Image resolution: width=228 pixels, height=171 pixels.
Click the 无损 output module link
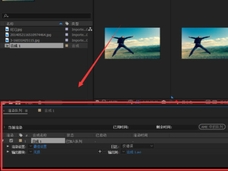(x=36, y=152)
